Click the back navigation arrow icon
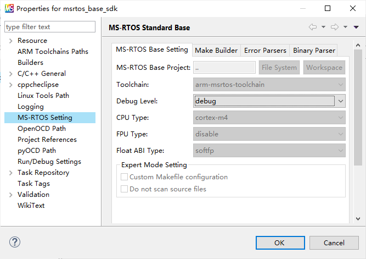This screenshot has width=366, height=259. pos(313,27)
